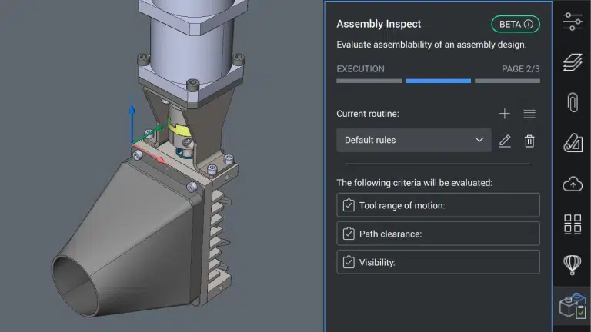Toggle the Tool range of motion checkbox
The image size is (591, 332).
click(x=349, y=205)
